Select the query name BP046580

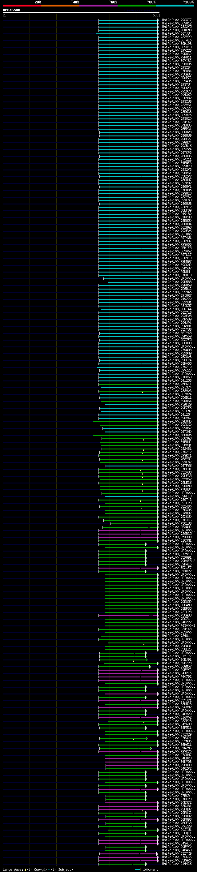(11, 10)
